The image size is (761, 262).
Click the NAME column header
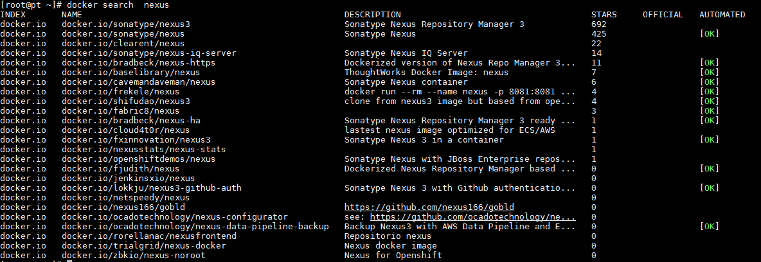pos(71,15)
